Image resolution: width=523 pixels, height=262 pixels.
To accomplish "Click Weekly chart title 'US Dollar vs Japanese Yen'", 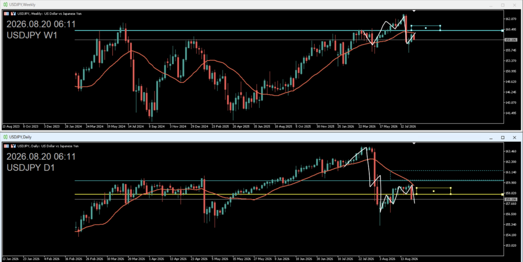I will [x=63, y=14].
